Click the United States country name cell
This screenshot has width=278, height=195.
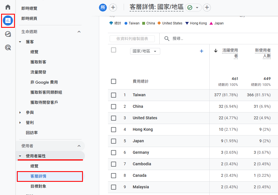(x=145, y=118)
